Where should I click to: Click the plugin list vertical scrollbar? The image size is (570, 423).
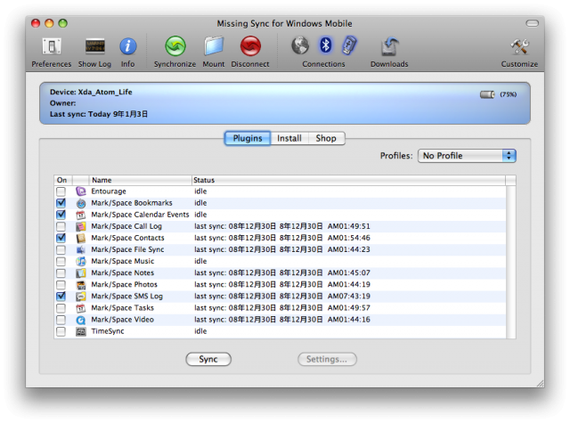(510, 262)
